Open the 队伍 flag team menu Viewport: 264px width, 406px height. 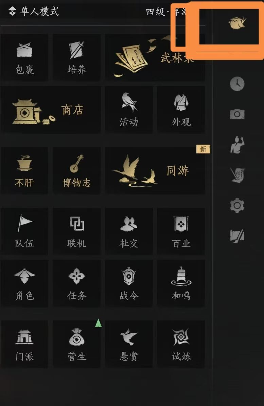24,231
